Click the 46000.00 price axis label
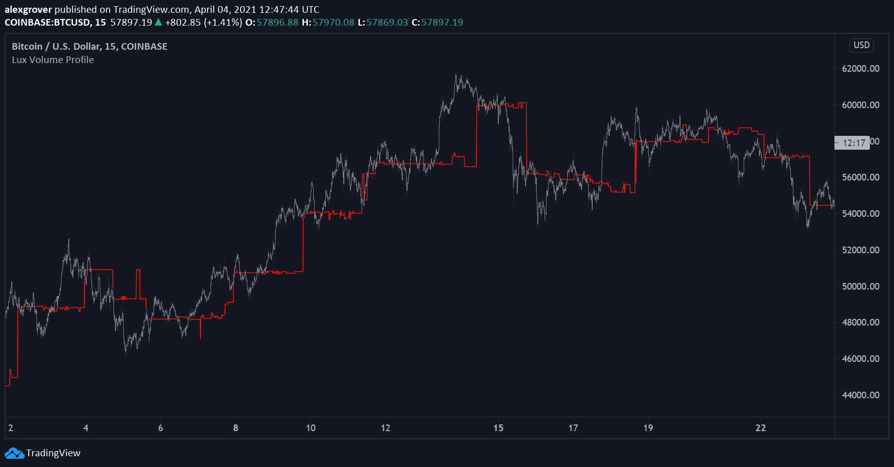Image resolution: width=894 pixels, height=467 pixels. [861, 359]
